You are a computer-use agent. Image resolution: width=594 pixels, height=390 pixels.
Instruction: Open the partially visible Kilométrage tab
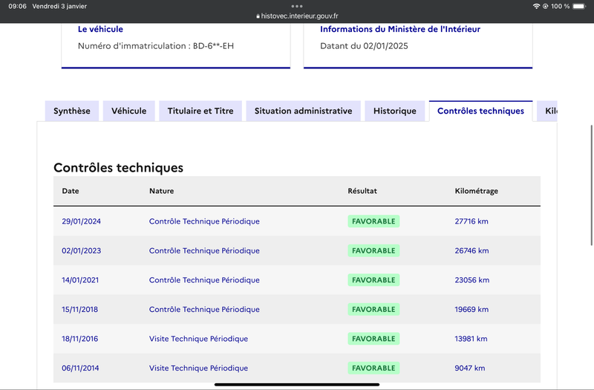pyautogui.click(x=547, y=111)
